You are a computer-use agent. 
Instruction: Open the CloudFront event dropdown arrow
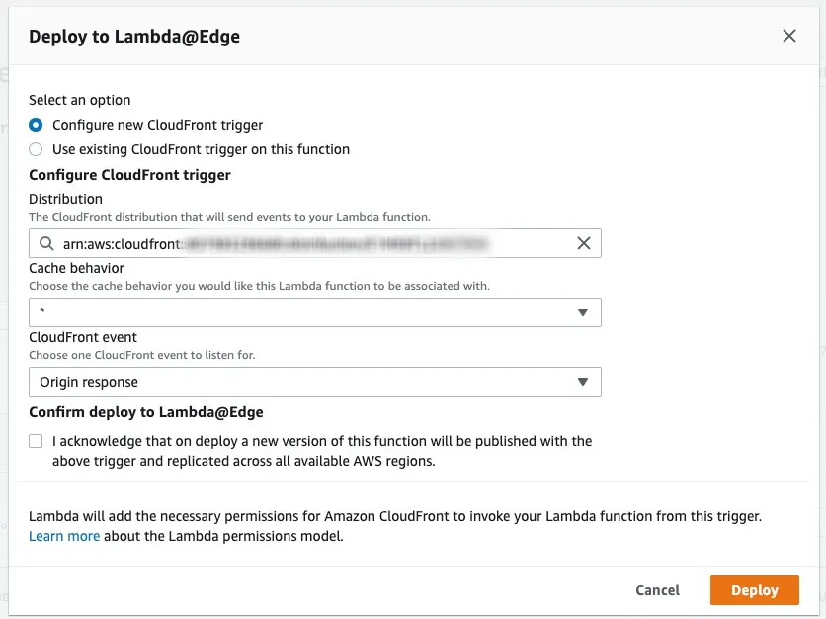click(583, 382)
